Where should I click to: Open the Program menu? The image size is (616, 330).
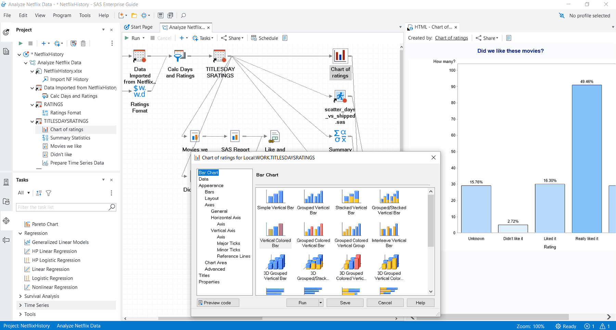[62, 15]
